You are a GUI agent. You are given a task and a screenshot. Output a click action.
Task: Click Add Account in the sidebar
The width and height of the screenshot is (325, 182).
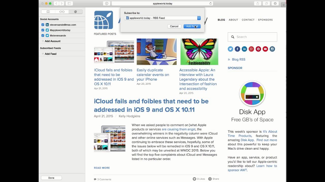pyautogui.click(x=51, y=41)
